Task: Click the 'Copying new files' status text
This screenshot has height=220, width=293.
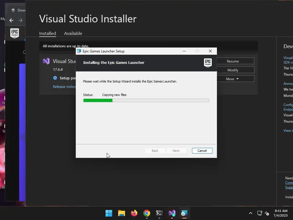Action: (x=114, y=95)
